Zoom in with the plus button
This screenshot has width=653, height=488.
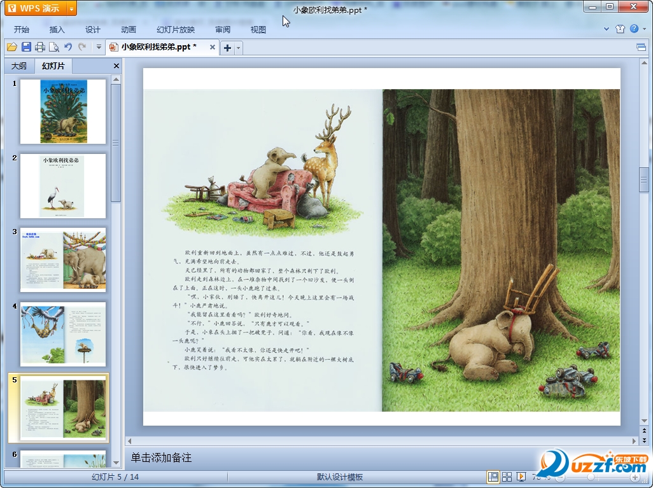635,477
